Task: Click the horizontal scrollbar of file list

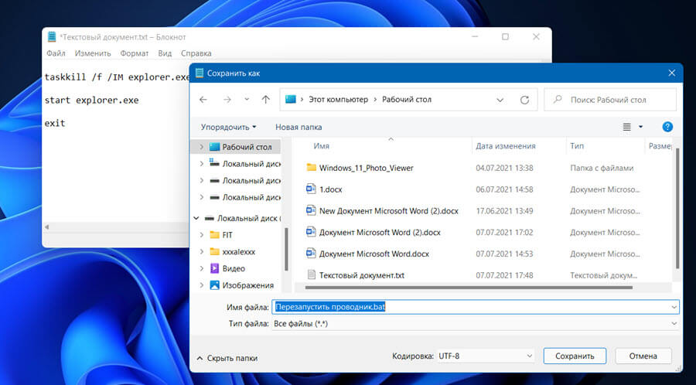Action: (x=469, y=288)
